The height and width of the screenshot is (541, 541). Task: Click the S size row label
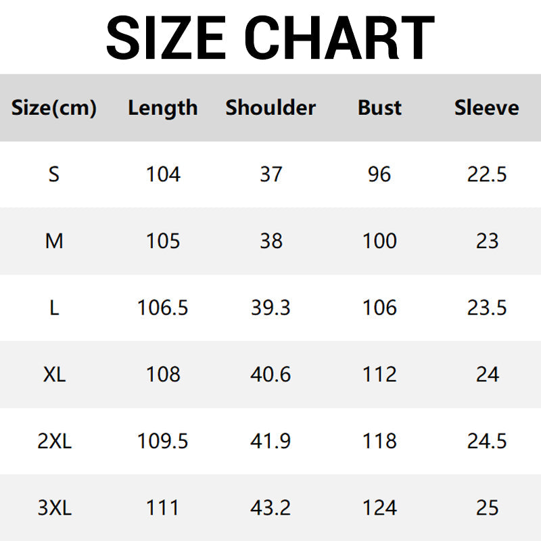tap(54, 174)
